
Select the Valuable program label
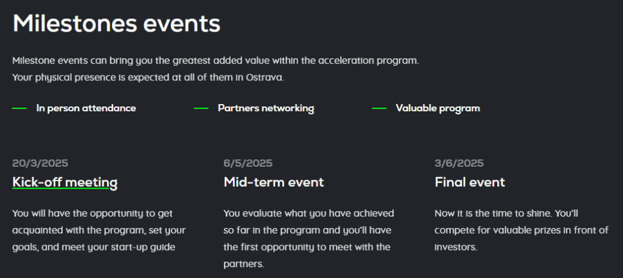coord(437,108)
